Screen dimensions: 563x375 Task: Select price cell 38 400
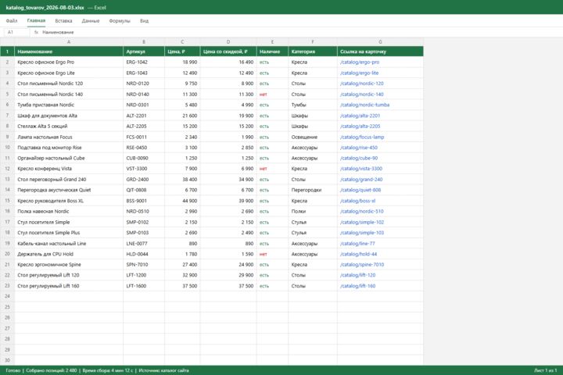pos(182,180)
